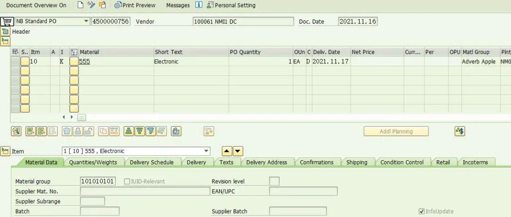Click the sort descending icon

(140, 131)
